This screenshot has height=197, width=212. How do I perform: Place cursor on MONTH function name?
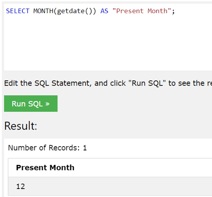point(43,11)
